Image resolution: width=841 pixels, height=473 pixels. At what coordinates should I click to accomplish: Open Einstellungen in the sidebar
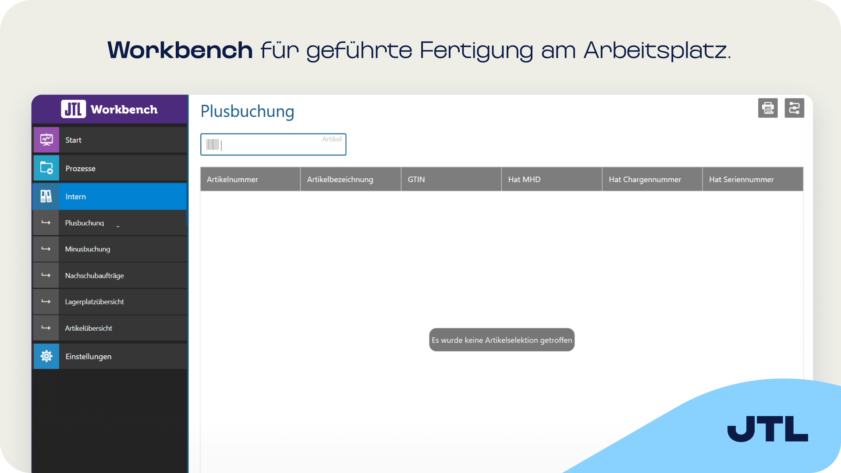(110, 356)
